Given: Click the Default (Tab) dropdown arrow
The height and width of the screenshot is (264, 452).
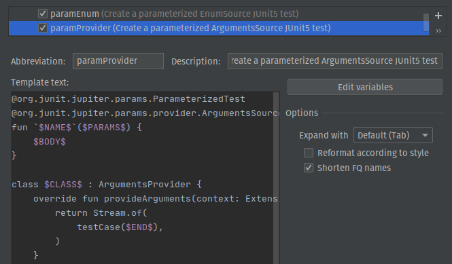Looking at the screenshot, I should click(x=425, y=135).
